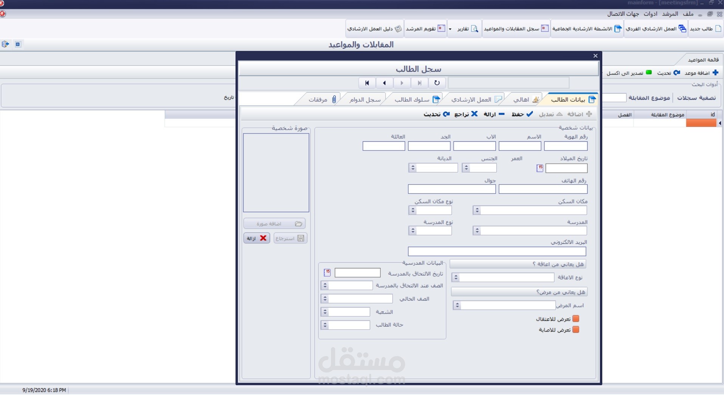This screenshot has height=395, width=724.
Task: Click اضافة موعد in appointments window
Action: (x=701, y=73)
